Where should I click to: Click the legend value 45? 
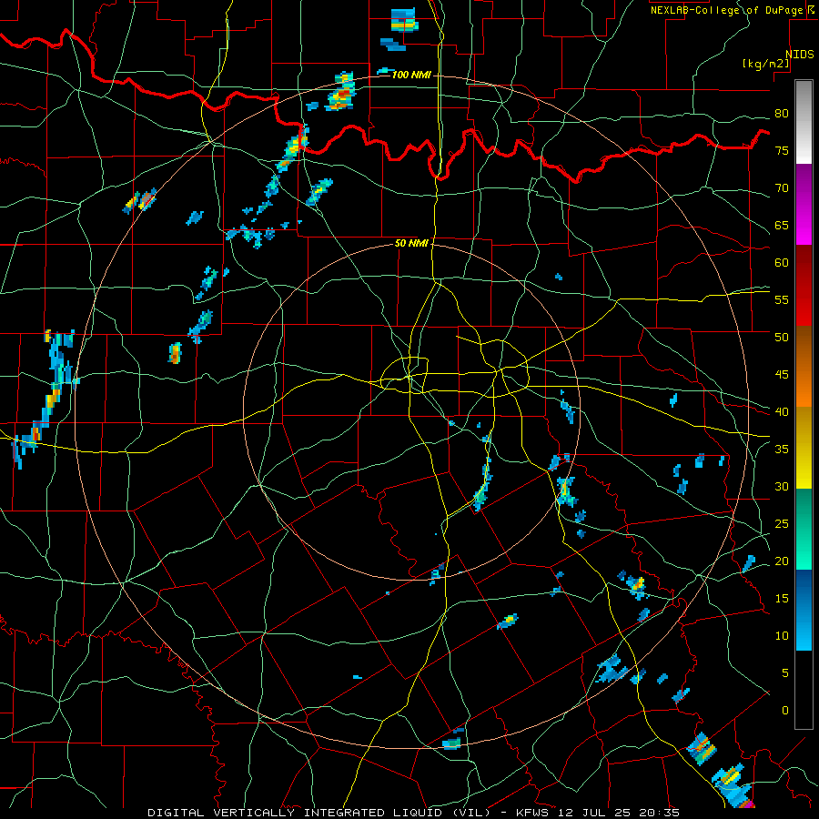pos(782,375)
